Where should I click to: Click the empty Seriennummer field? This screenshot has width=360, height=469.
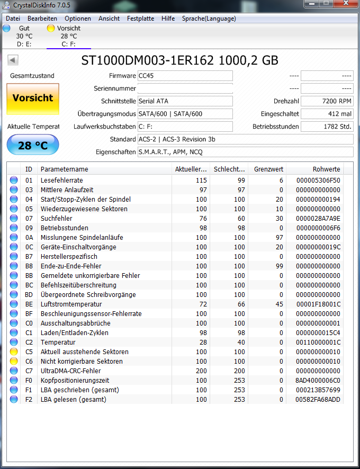coord(185,88)
